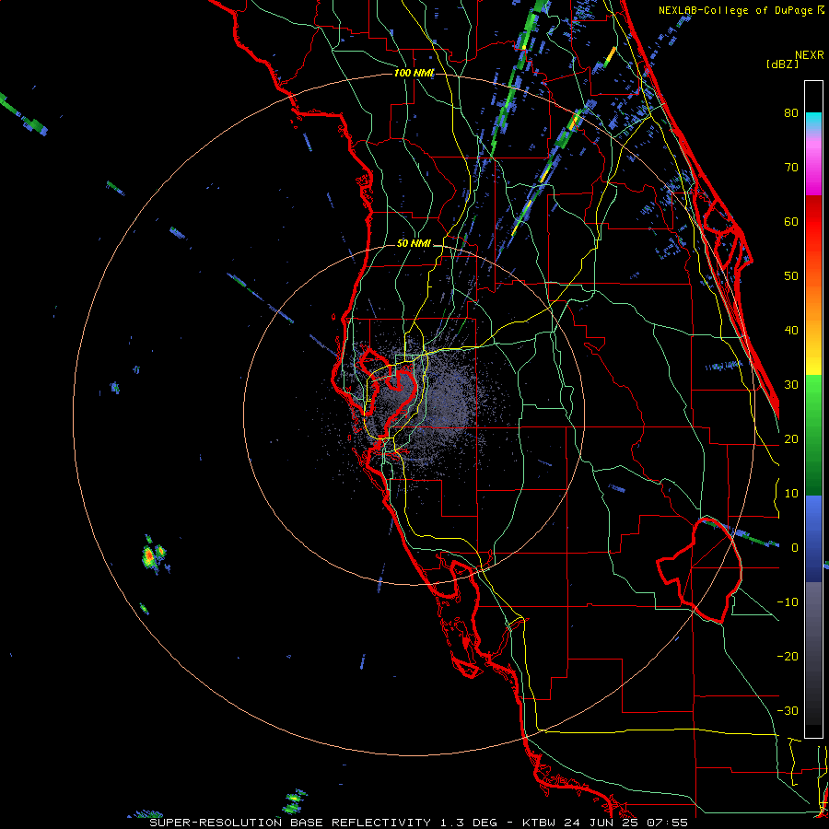Click the 50 value on the dBZ scale
This screenshot has width=829, height=829.
click(x=791, y=276)
